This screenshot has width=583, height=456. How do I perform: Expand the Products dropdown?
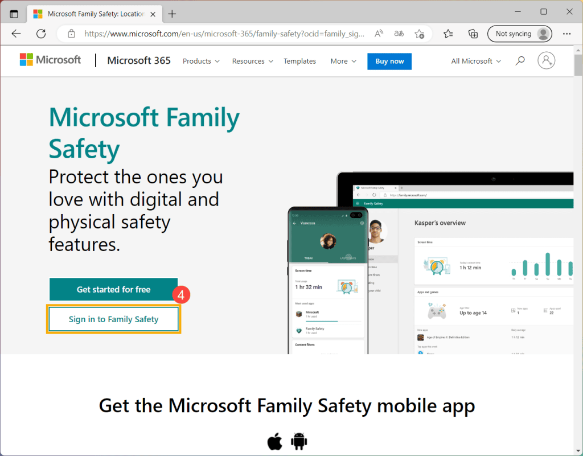202,61
